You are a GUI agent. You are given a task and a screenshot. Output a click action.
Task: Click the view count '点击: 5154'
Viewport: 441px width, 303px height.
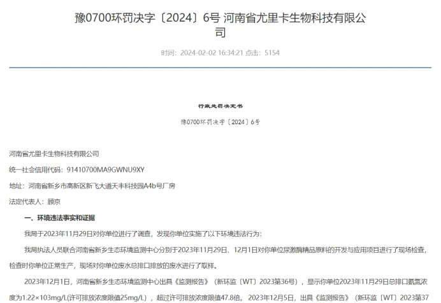coord(263,53)
